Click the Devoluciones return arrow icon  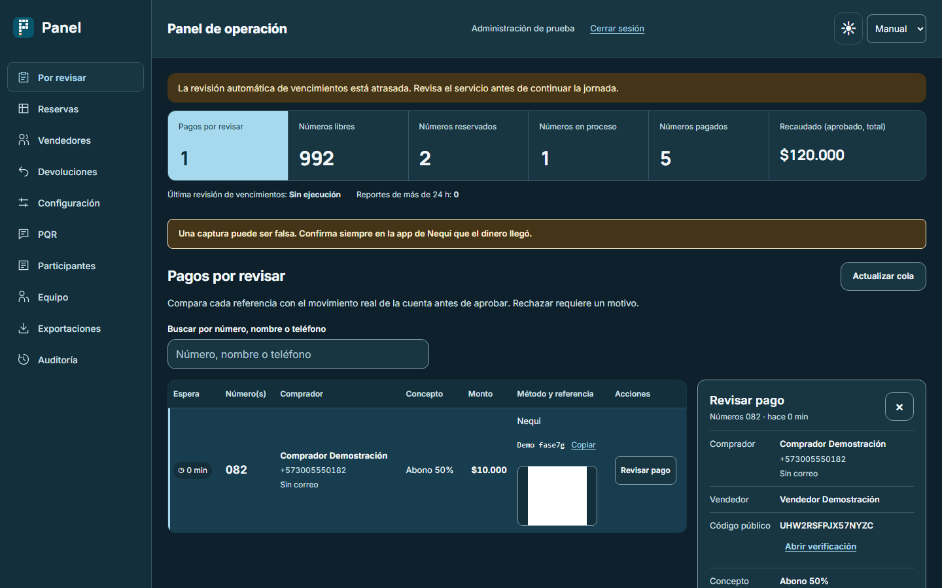24,171
